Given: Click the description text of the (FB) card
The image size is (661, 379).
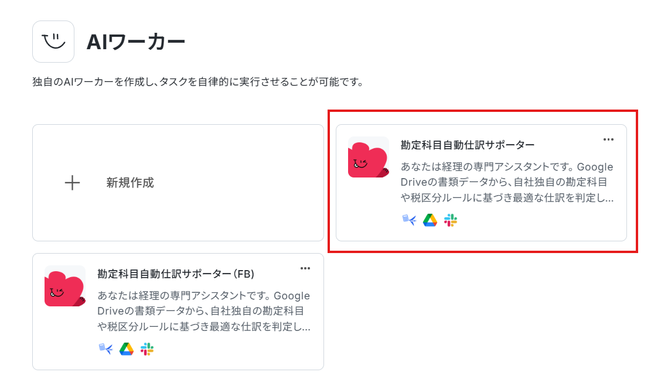Looking at the screenshot, I should [x=204, y=311].
